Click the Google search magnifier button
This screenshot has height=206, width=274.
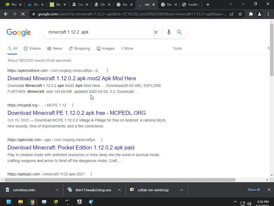point(179,32)
